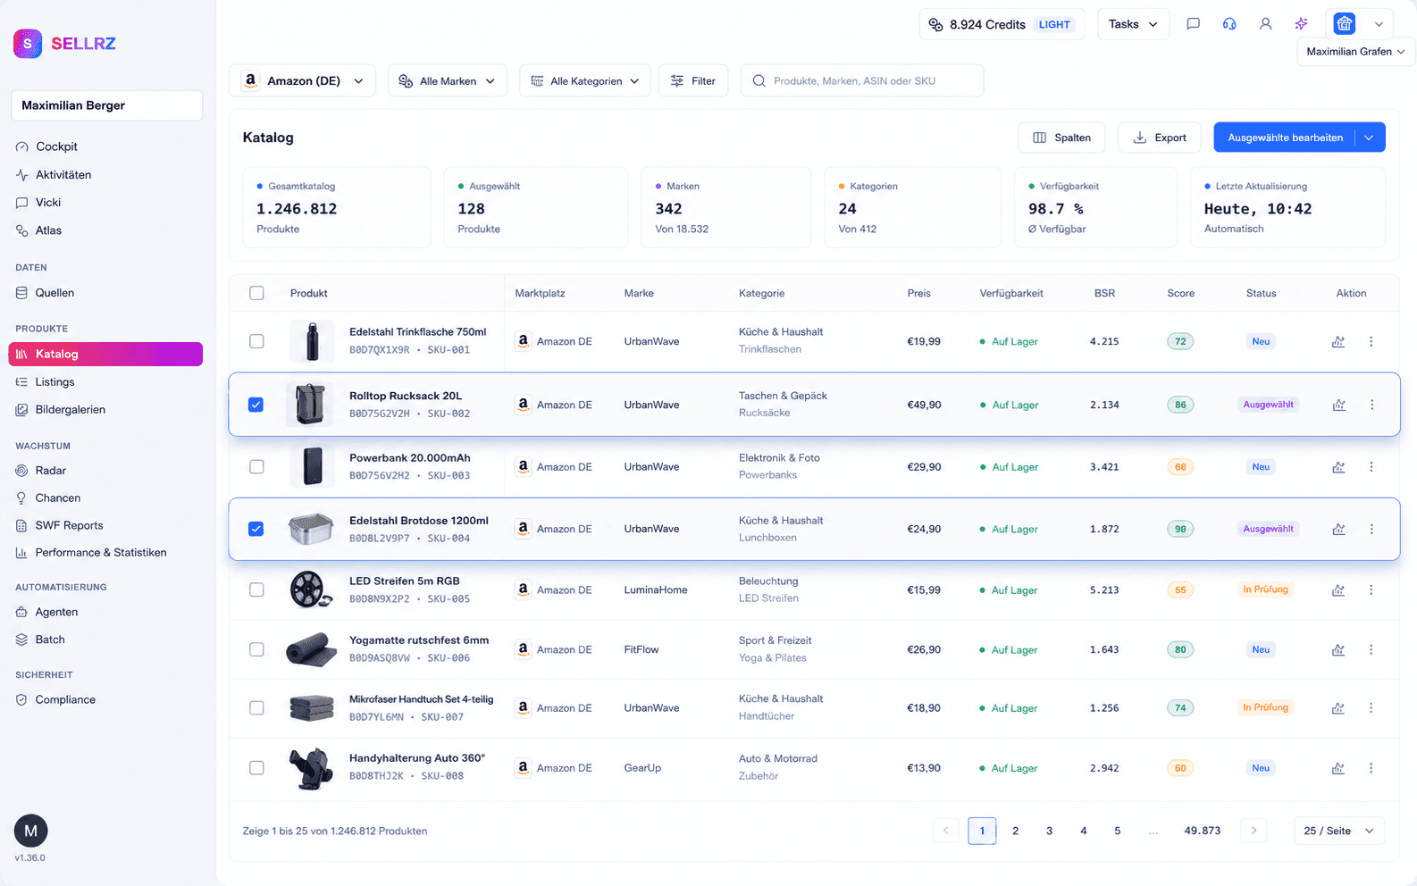This screenshot has height=886, width=1417.
Task: Click the M user avatar in sidebar
Action: 30,831
